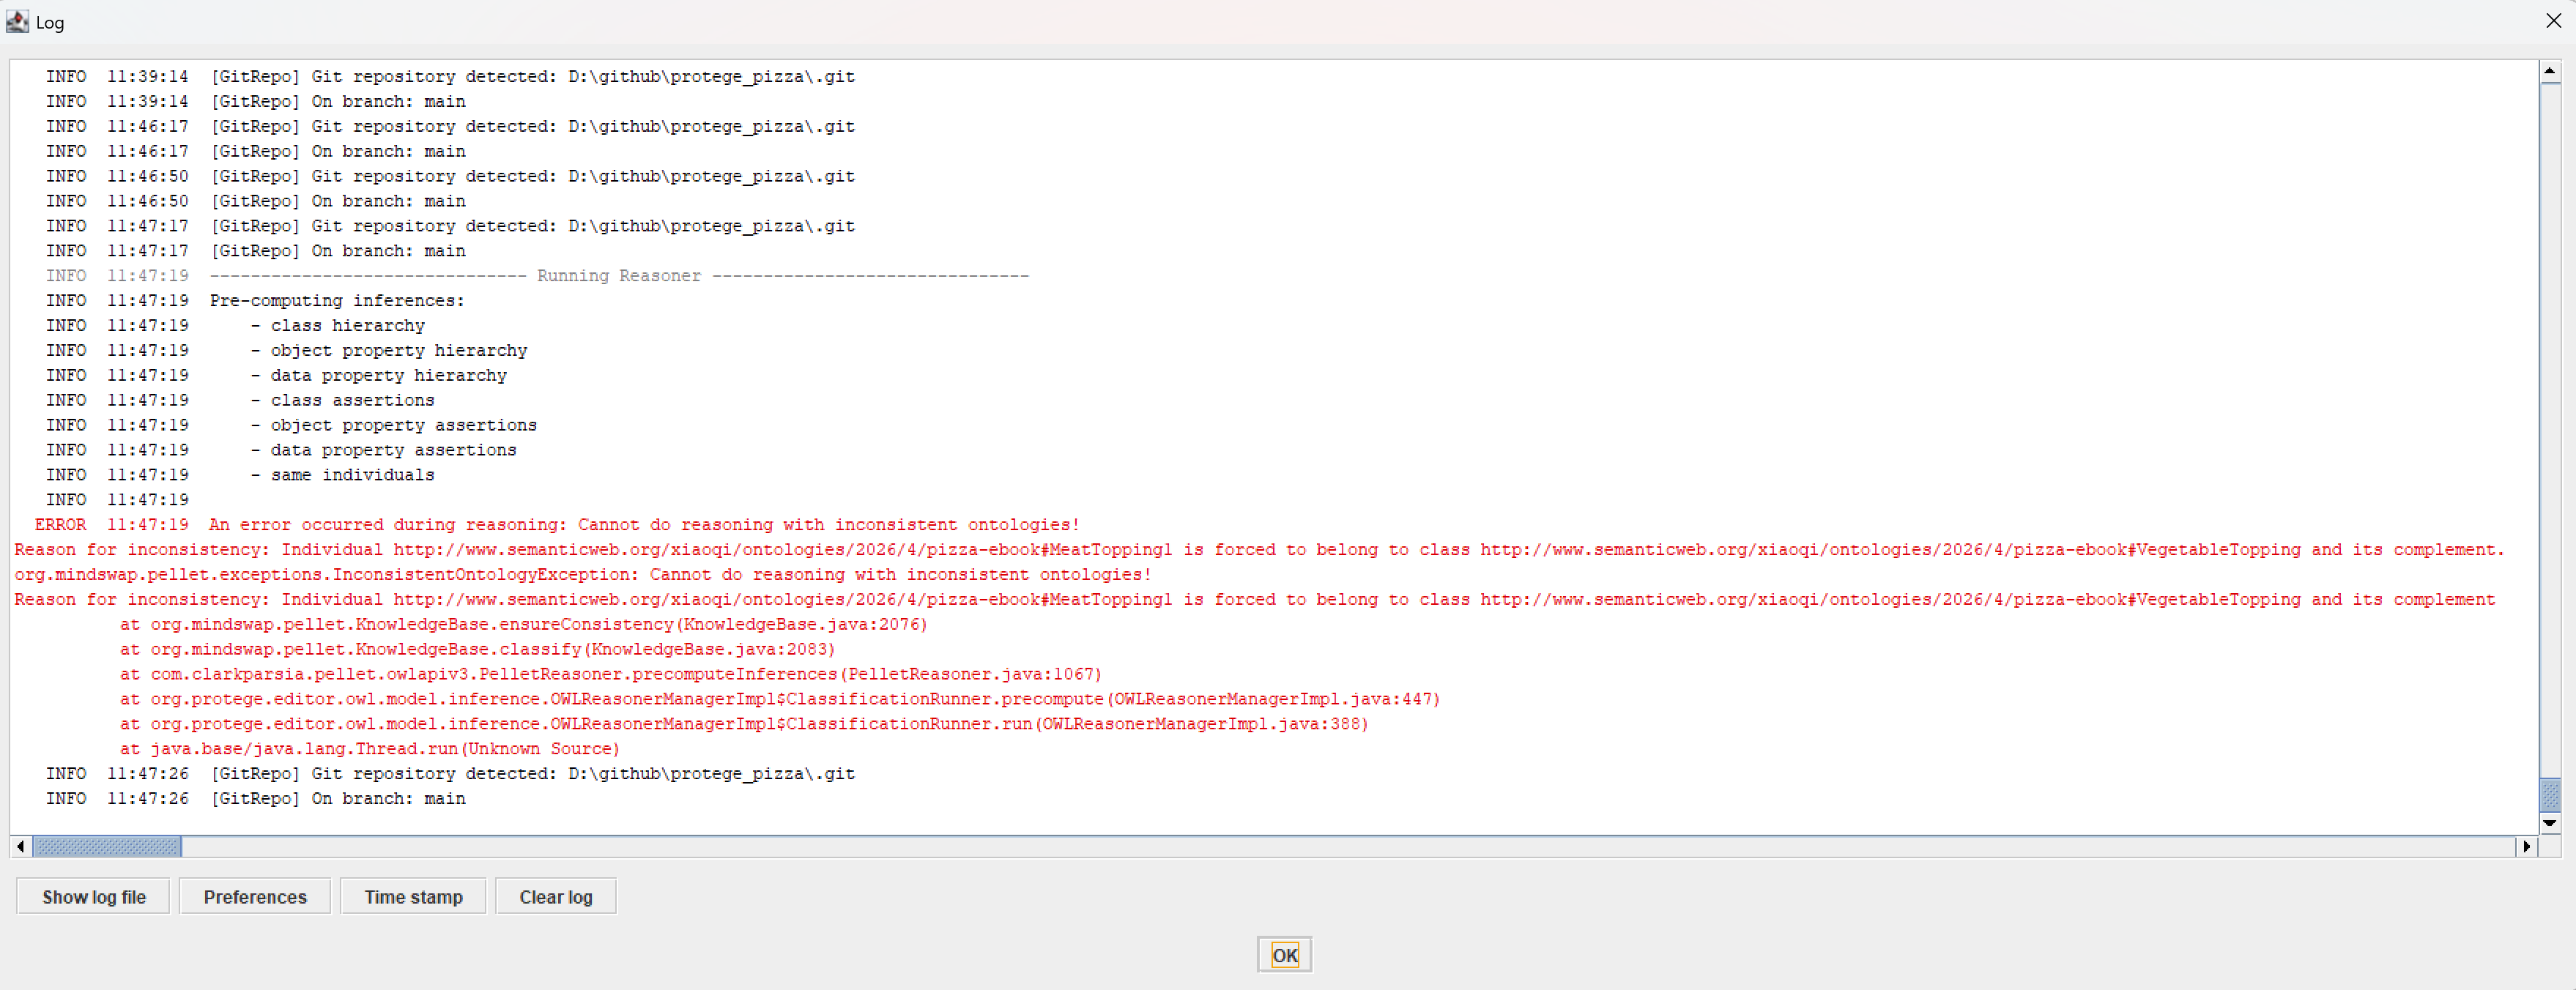
Task: Click the horizontal scrollbar thumb
Action: pyautogui.click(x=107, y=846)
